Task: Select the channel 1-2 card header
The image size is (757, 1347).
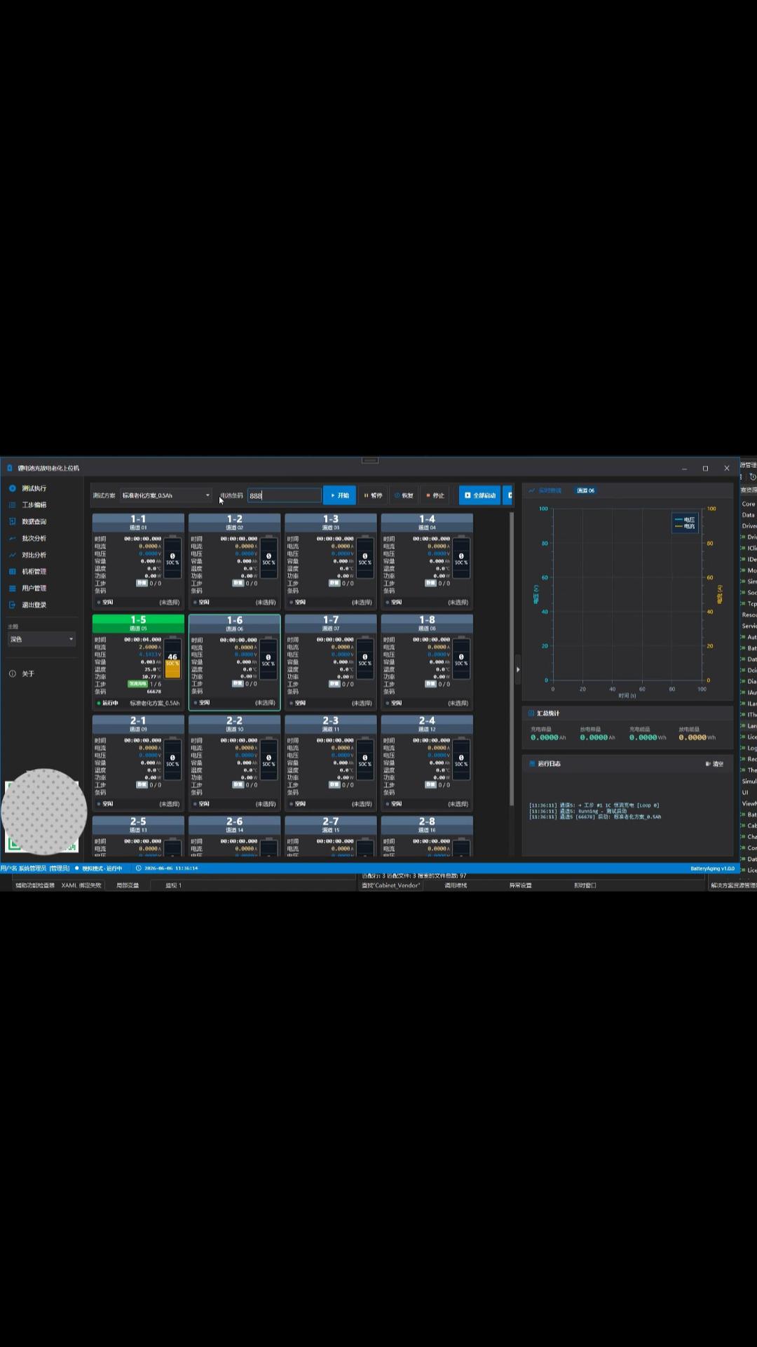Action: pyautogui.click(x=234, y=523)
